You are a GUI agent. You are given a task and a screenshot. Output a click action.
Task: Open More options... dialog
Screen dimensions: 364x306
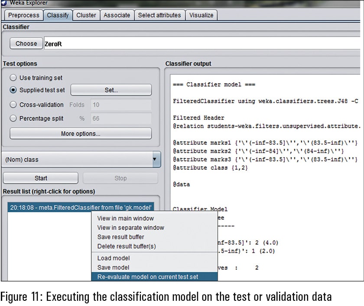(81, 134)
